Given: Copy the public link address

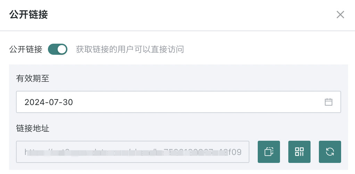Looking at the screenshot, I should [x=269, y=152].
